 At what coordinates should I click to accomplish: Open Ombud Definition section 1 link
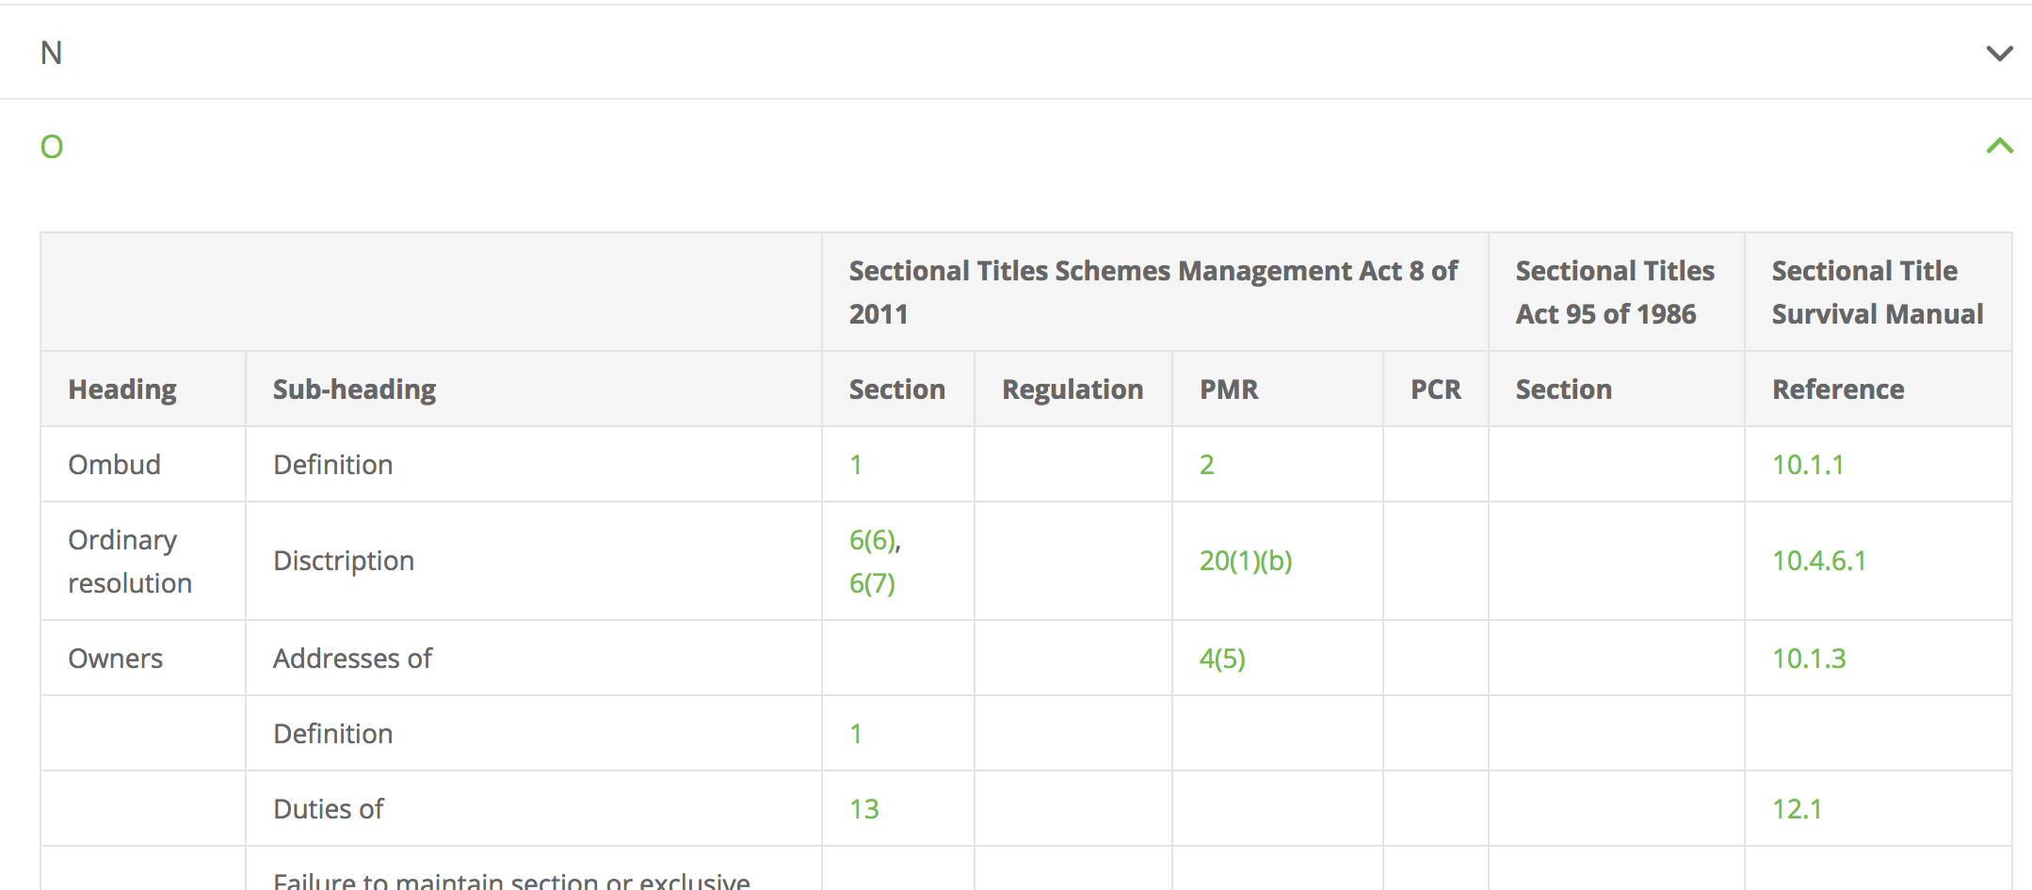(x=856, y=465)
